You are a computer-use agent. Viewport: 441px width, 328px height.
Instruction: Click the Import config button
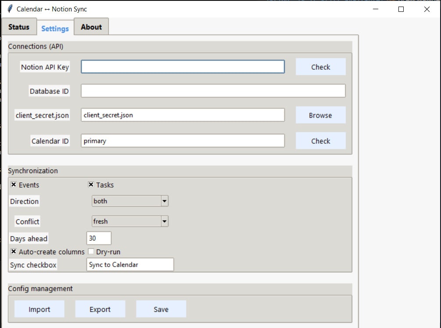pos(39,309)
